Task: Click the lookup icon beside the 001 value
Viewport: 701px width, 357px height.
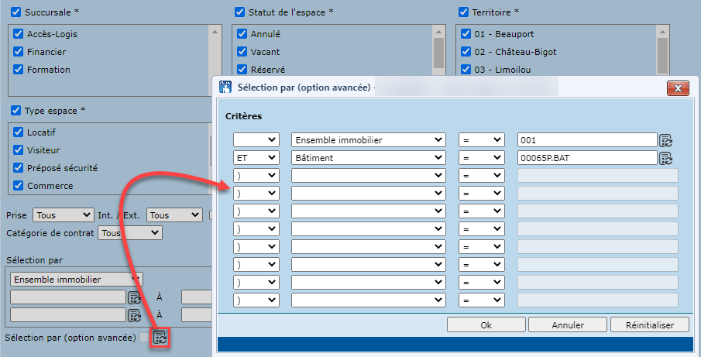Action: [x=665, y=140]
